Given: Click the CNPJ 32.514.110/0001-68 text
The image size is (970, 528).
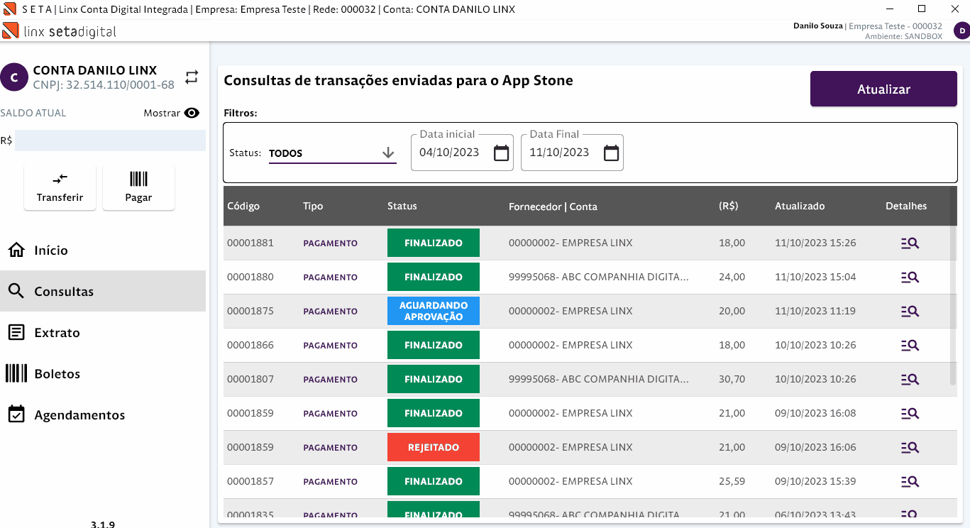Looking at the screenshot, I should pos(104,85).
